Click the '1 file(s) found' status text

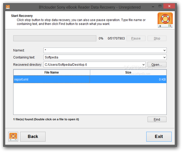coord(46,119)
